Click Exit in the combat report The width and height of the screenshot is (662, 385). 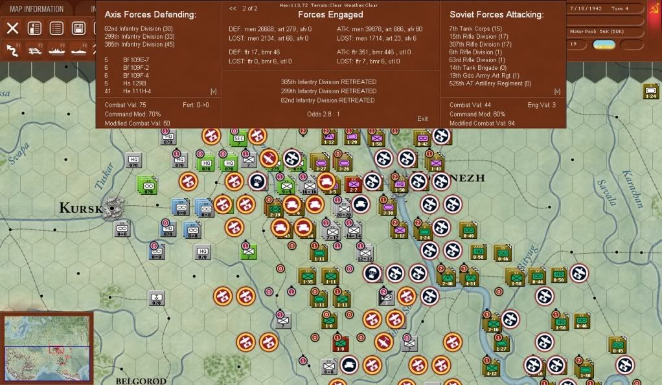[422, 118]
